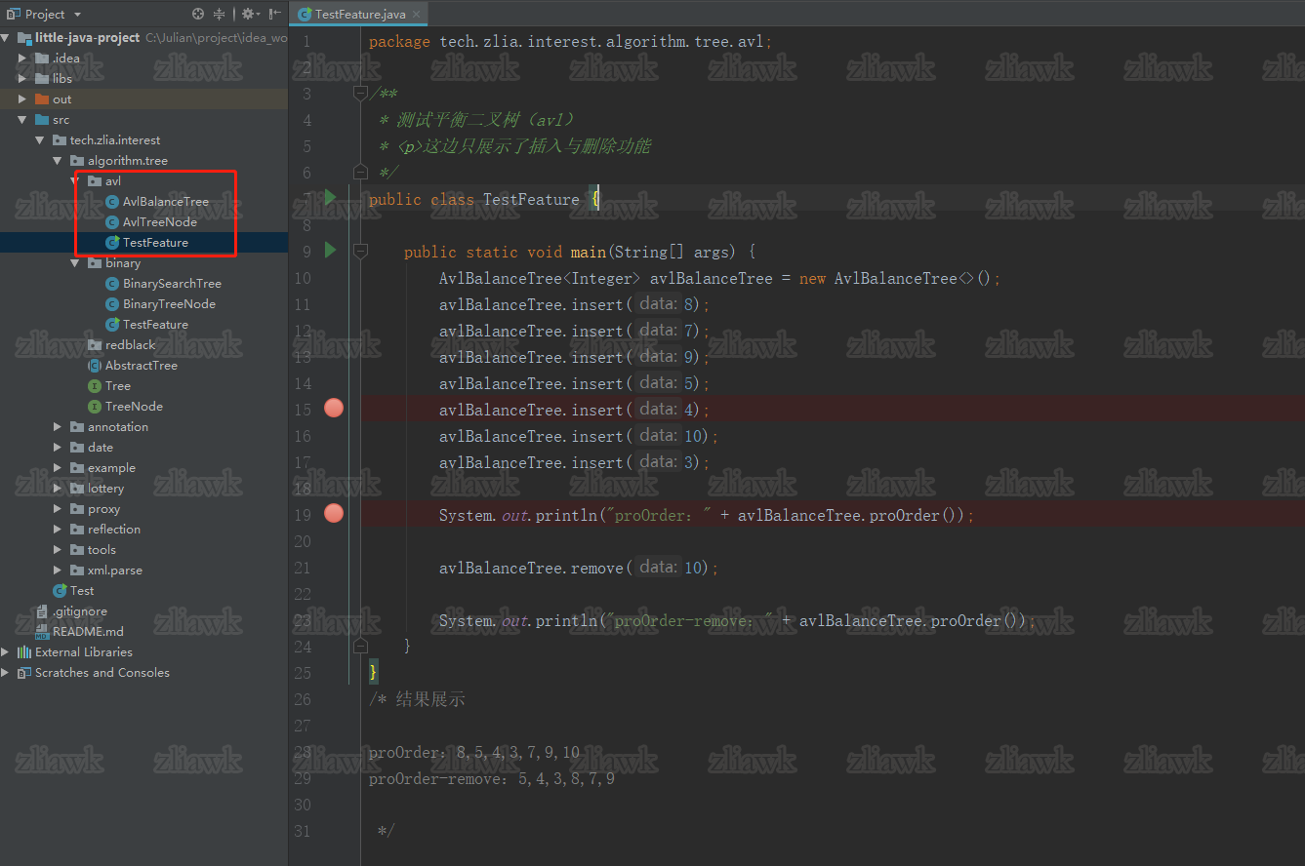This screenshot has width=1305, height=866.
Task: Click the remove call on line 21
Action: click(x=579, y=568)
